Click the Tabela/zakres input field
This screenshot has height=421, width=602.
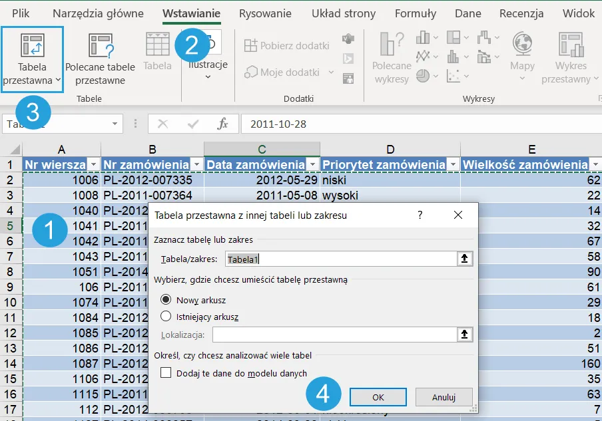point(340,259)
